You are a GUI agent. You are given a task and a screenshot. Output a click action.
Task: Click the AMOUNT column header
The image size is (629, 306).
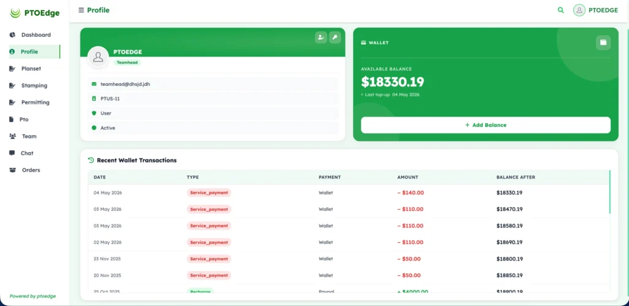tap(408, 177)
